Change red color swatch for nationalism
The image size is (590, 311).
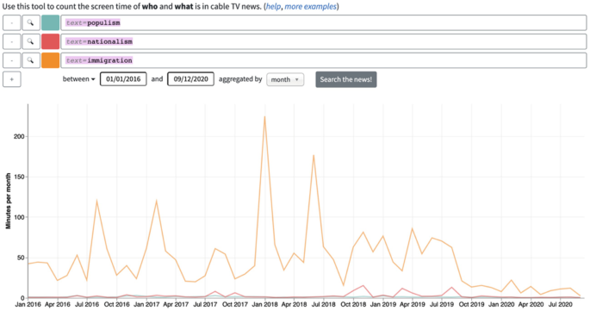pos(51,41)
